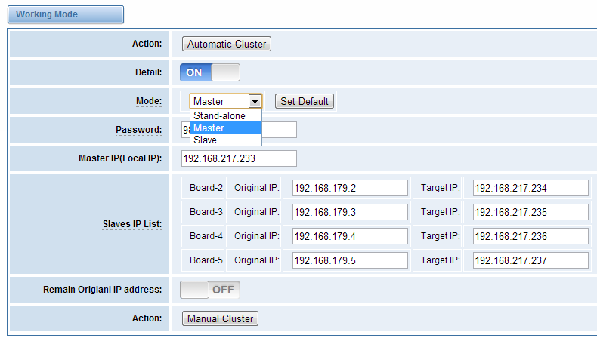597x338 pixels.
Task: Edit Board-3 Target IP field
Action: tap(530, 212)
